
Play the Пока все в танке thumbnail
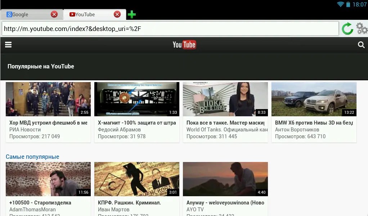tap(225, 99)
